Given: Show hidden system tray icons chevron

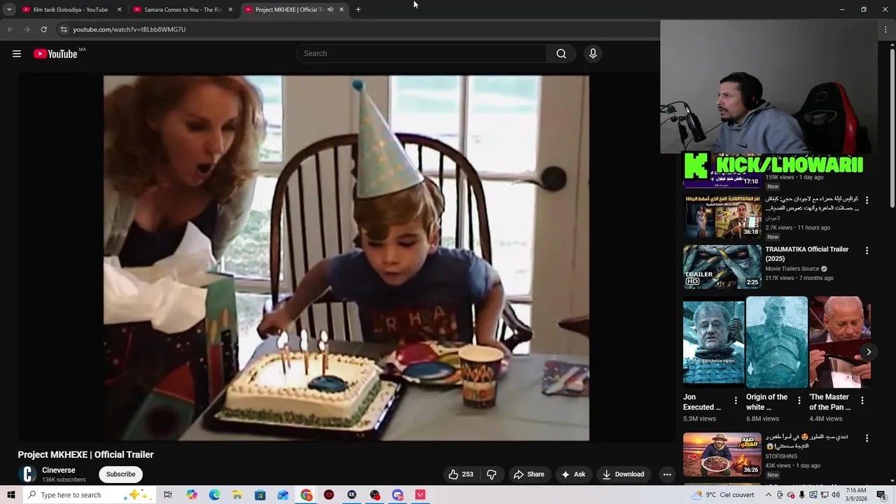Looking at the screenshot, I should pyautogui.click(x=769, y=495).
